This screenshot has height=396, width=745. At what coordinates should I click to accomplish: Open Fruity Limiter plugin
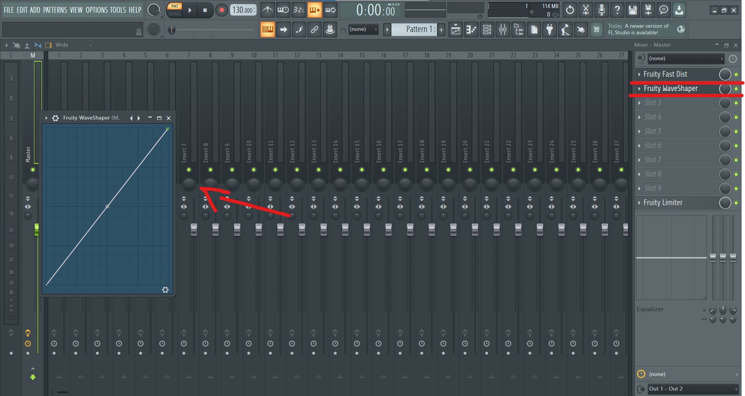tap(663, 203)
